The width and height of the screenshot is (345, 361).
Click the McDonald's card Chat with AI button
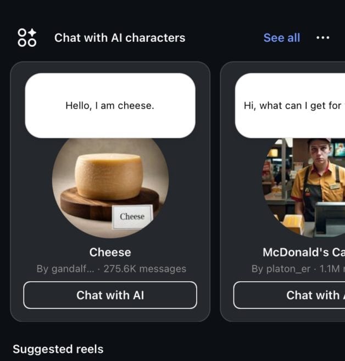289,295
